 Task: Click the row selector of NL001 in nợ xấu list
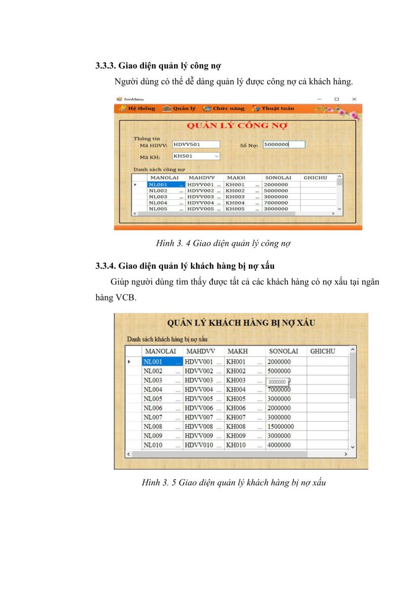tap(134, 362)
